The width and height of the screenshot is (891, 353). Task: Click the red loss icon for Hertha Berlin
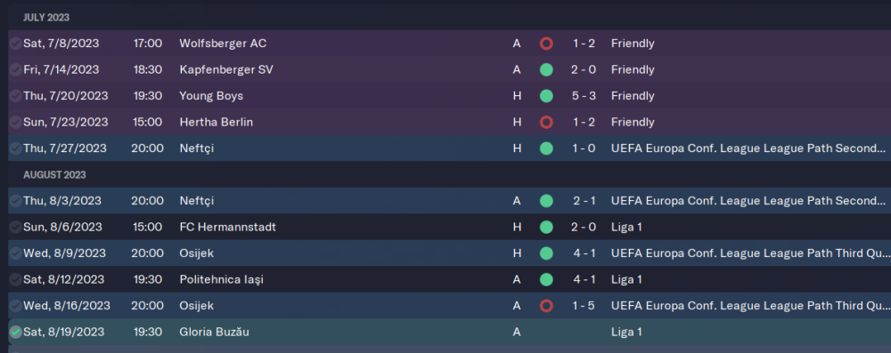click(546, 122)
